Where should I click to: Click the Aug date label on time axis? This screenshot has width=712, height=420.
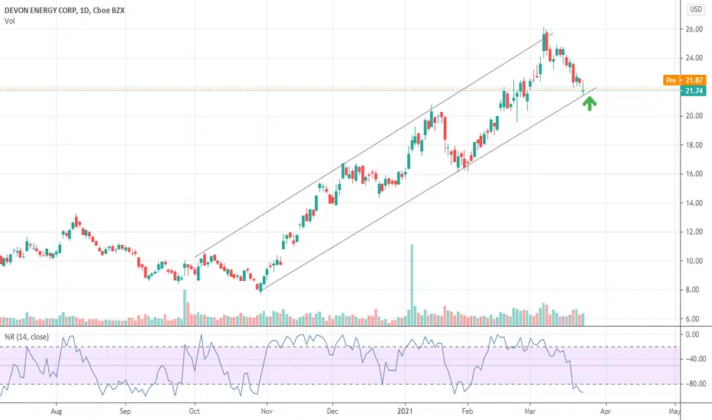[x=56, y=412]
